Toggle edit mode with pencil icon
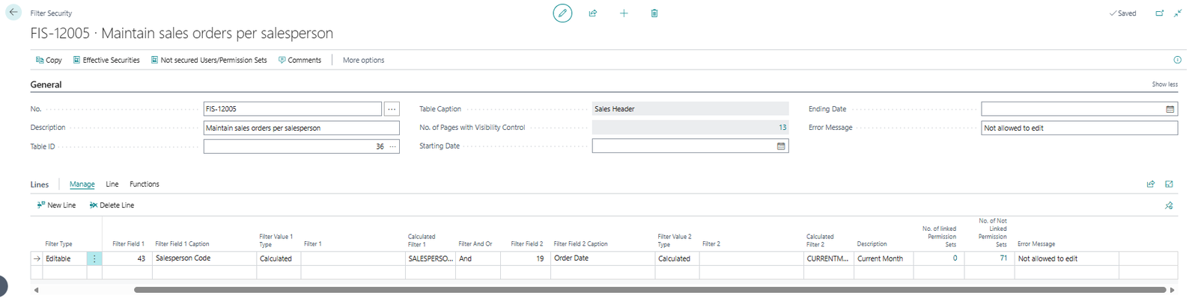 coord(562,13)
